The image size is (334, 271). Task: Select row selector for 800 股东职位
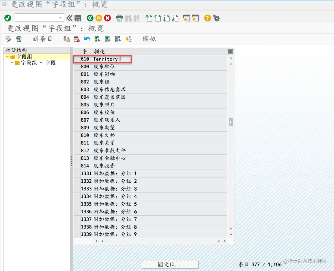(77, 67)
